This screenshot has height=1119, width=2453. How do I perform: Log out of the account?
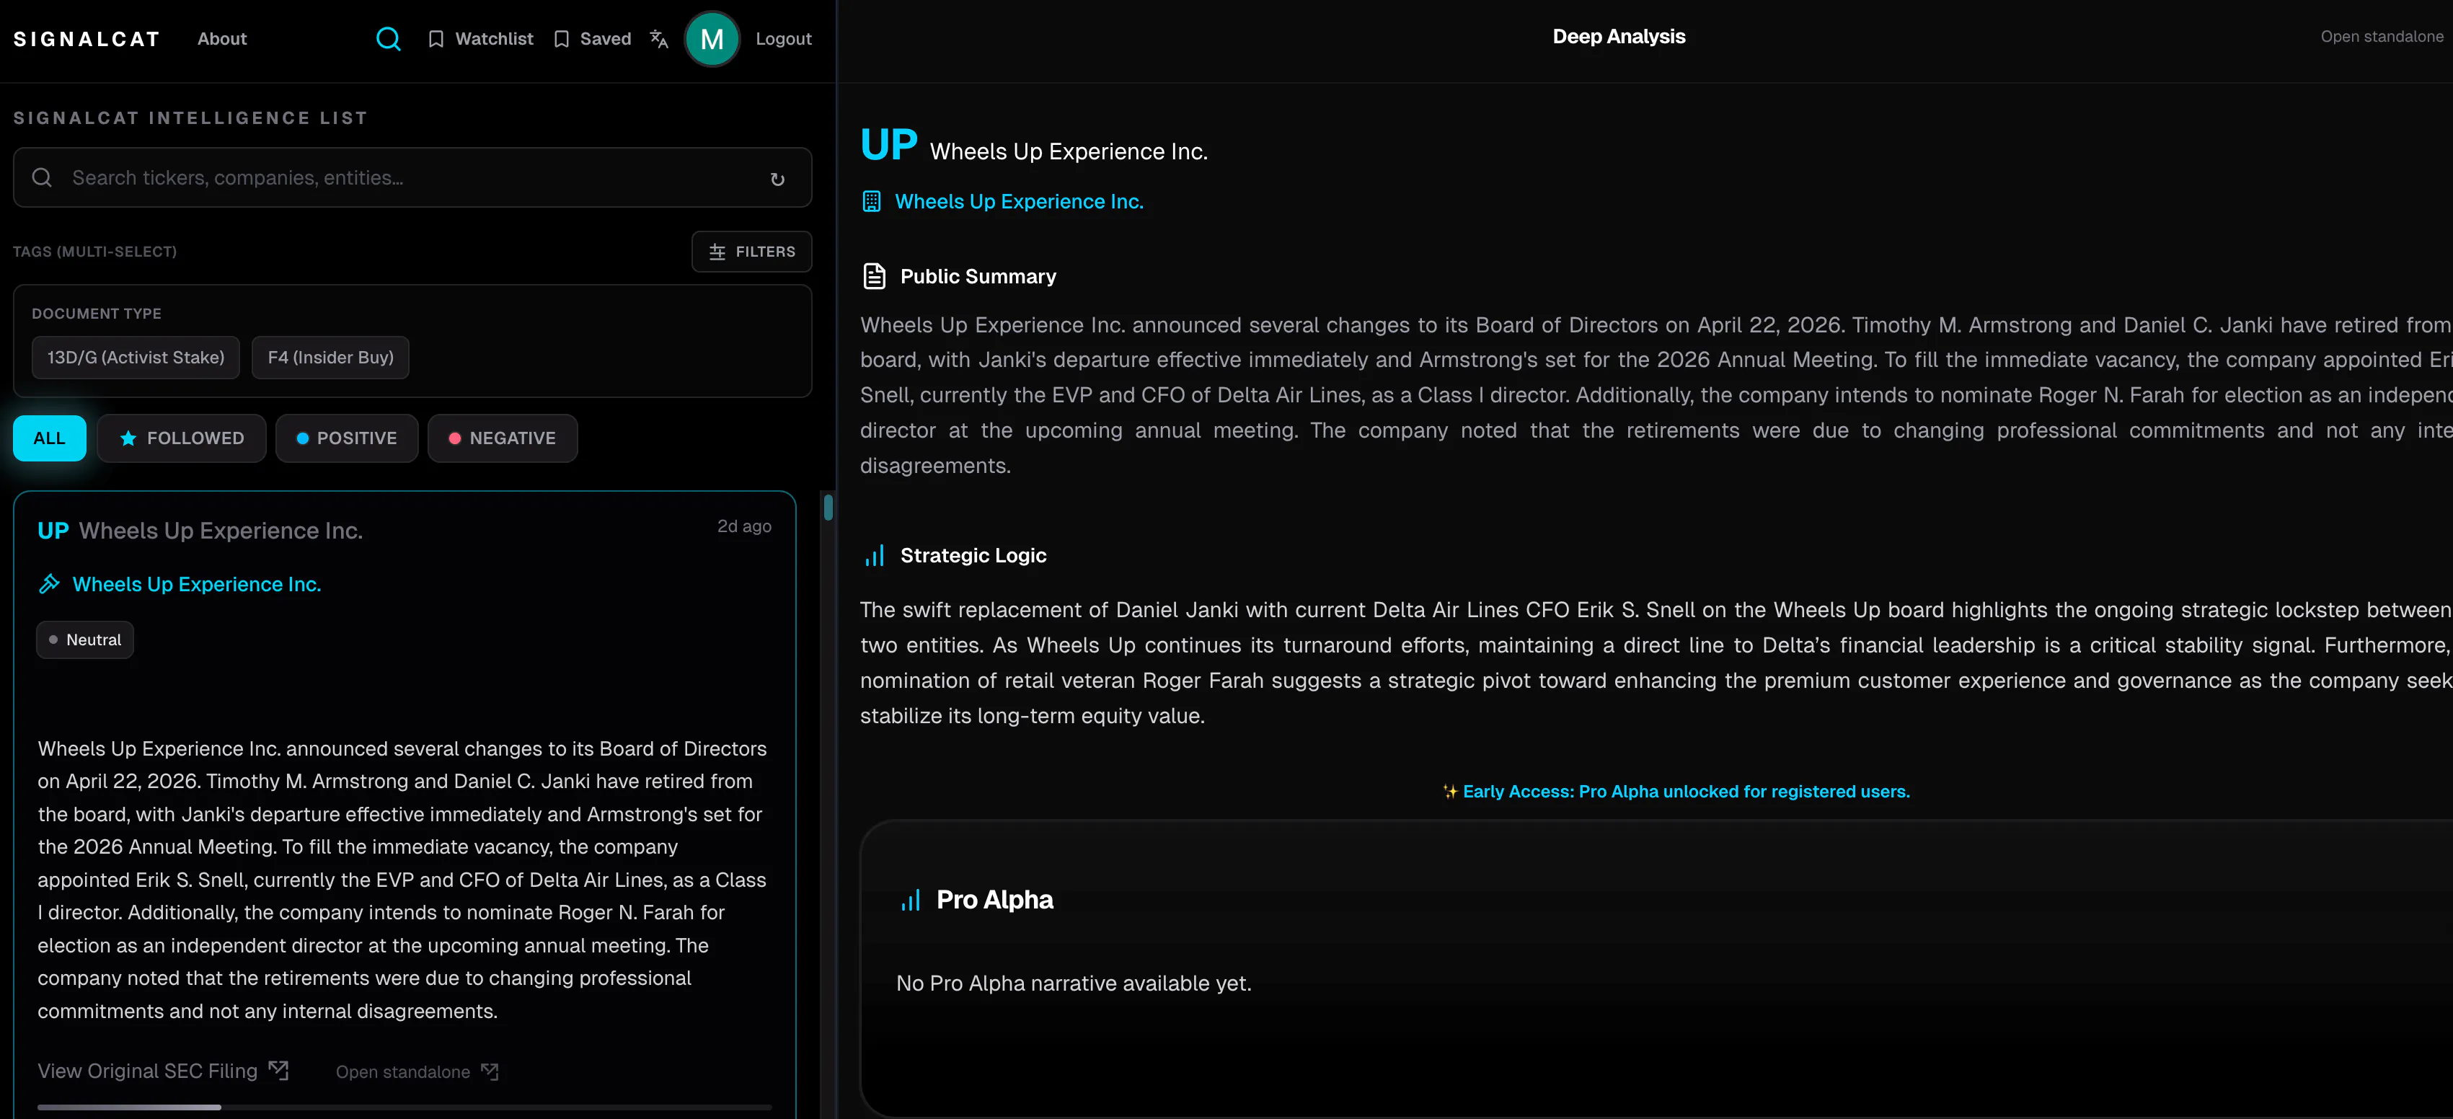pyautogui.click(x=784, y=39)
